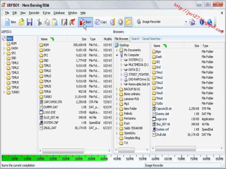Close the Browsers panel with its X button
This screenshot has width=226, height=169.
(x=223, y=31)
